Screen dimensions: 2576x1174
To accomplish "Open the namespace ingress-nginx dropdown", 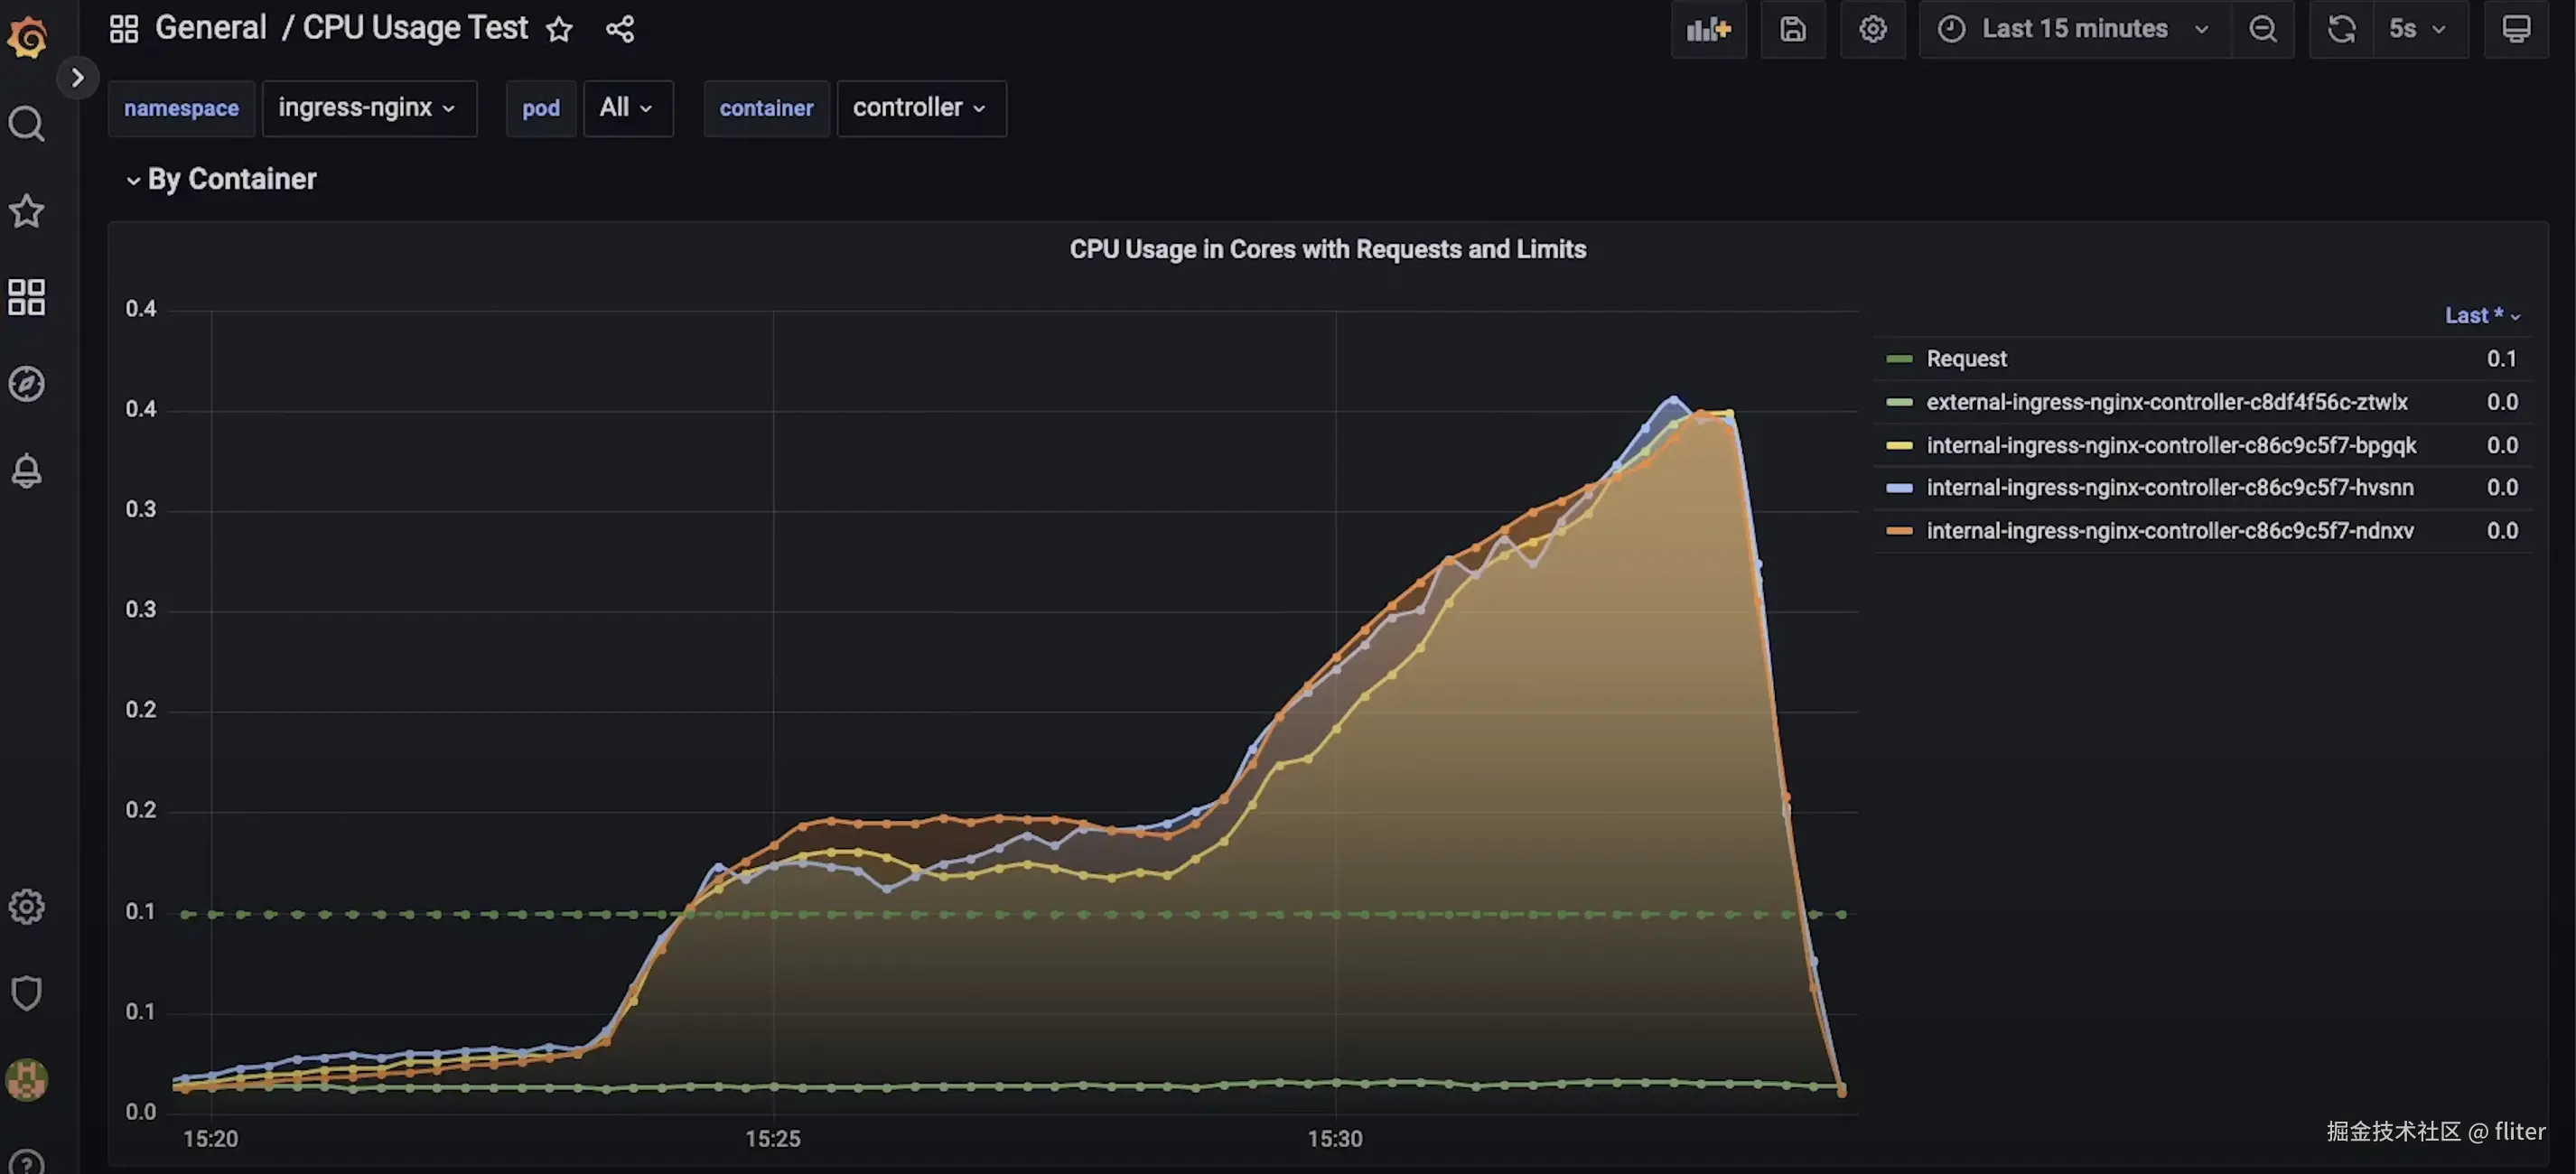I will [x=368, y=108].
